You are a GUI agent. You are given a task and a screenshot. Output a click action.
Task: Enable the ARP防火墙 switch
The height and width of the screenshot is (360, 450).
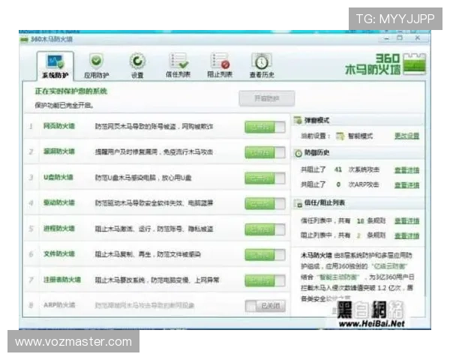tap(265, 306)
